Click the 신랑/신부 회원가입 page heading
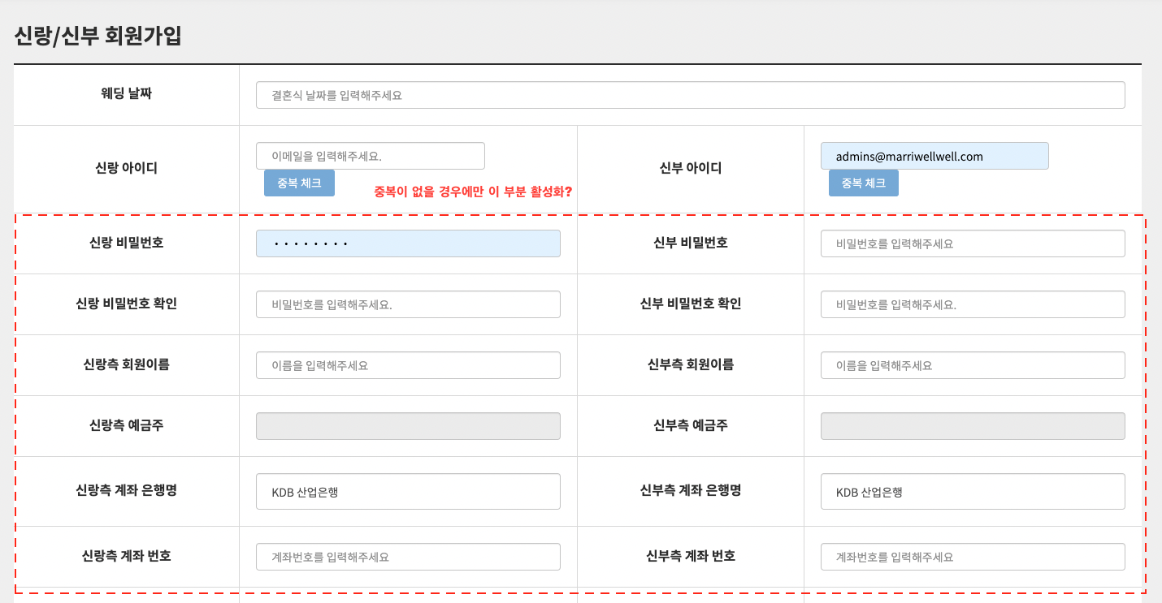Image resolution: width=1162 pixels, height=603 pixels. tap(98, 37)
